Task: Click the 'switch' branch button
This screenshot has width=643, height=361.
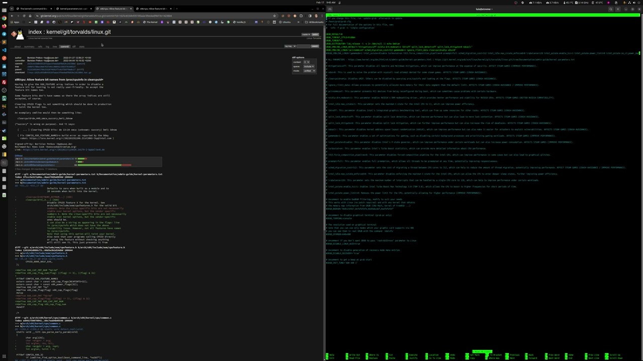Action: (x=315, y=35)
